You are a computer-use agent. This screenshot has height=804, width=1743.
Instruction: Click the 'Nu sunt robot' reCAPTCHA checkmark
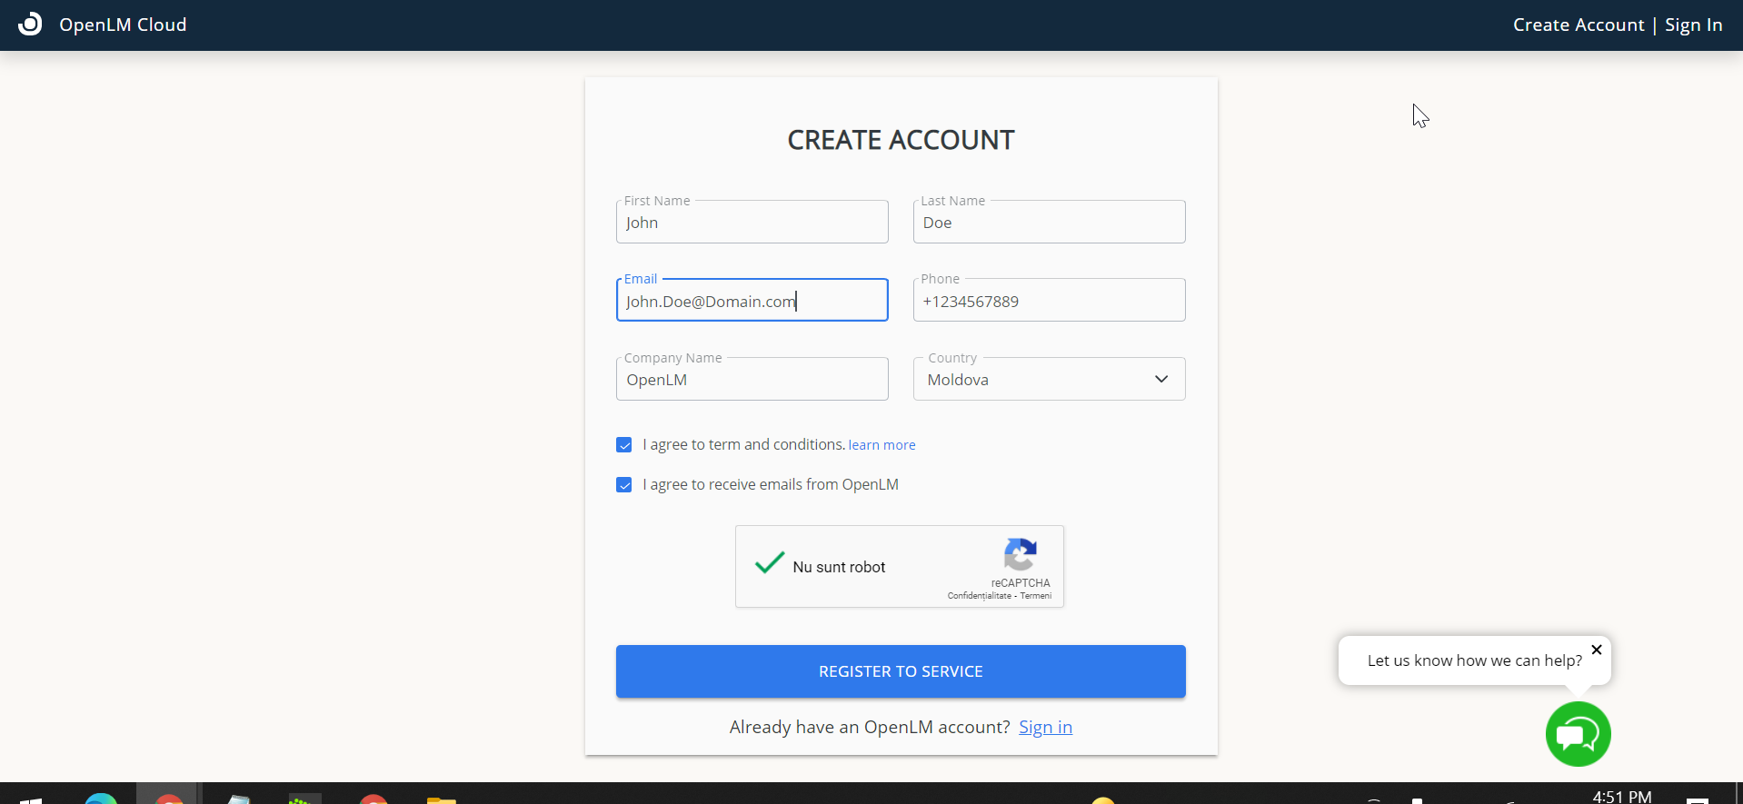coord(769,564)
